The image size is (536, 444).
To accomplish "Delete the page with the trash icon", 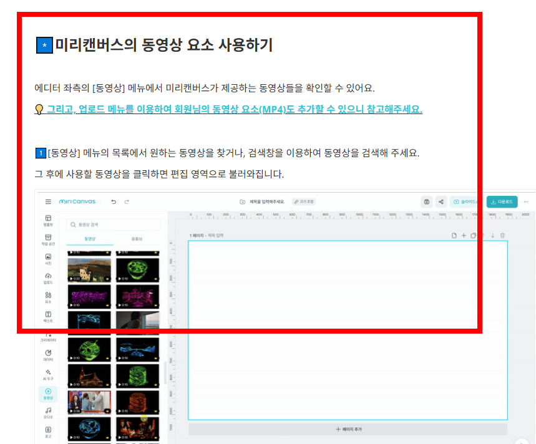I will (x=502, y=236).
